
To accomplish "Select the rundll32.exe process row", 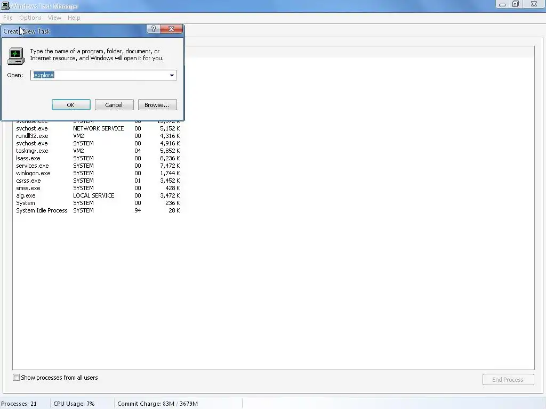I will [98, 136].
